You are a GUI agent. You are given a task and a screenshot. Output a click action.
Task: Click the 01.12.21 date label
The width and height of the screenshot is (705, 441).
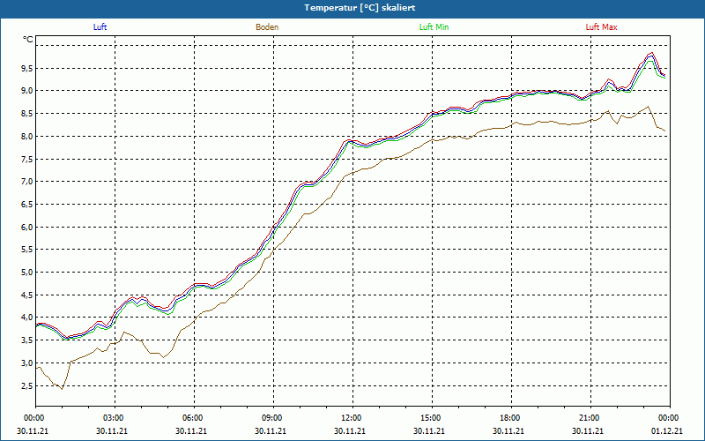point(667,430)
